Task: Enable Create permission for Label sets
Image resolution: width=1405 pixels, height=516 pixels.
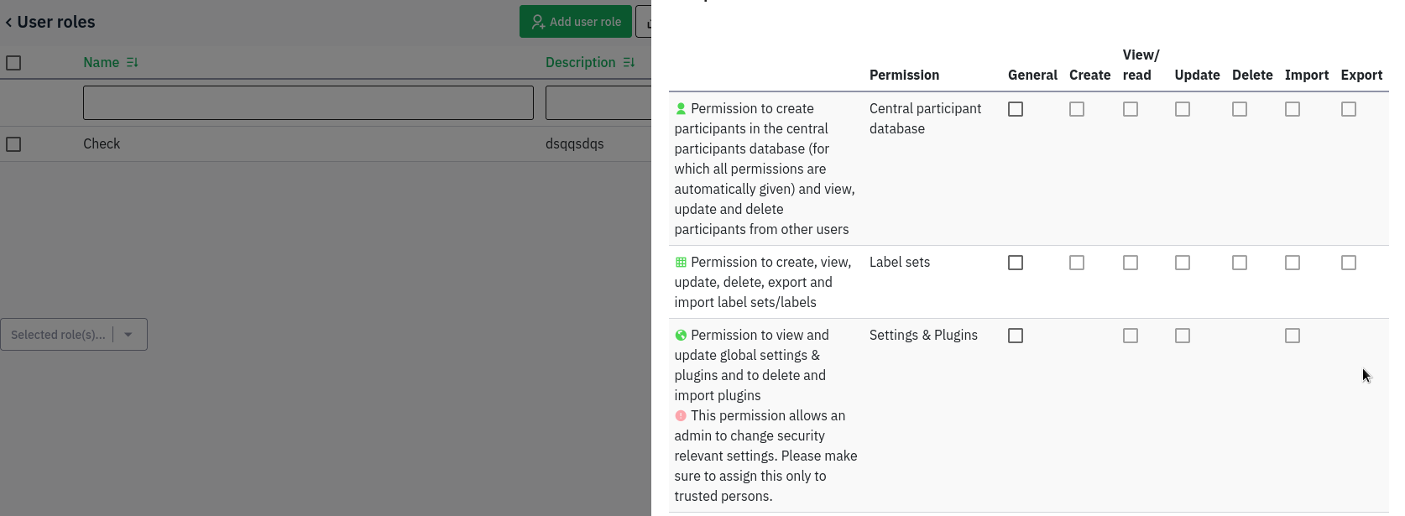Action: point(1077,263)
